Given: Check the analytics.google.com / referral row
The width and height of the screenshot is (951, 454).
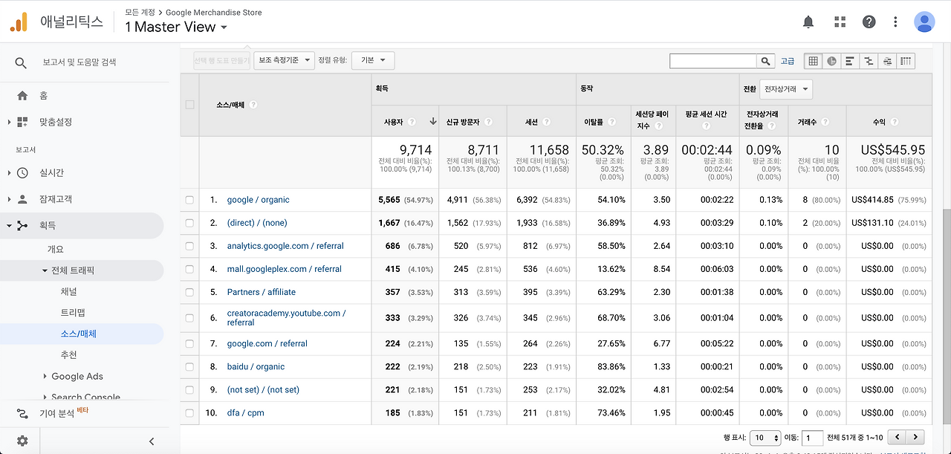Looking at the screenshot, I should pos(189,246).
